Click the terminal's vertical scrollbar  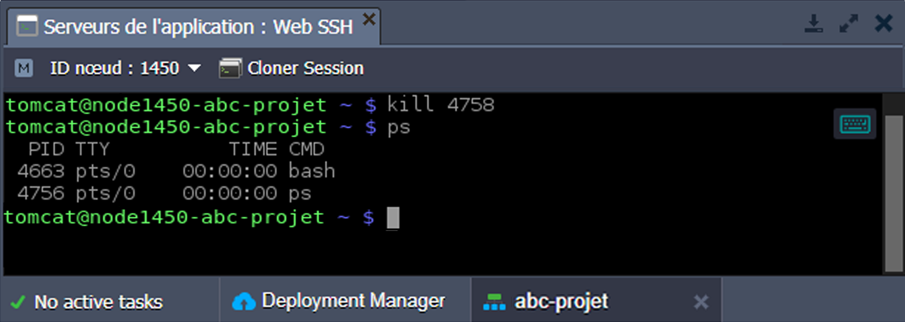893,193
